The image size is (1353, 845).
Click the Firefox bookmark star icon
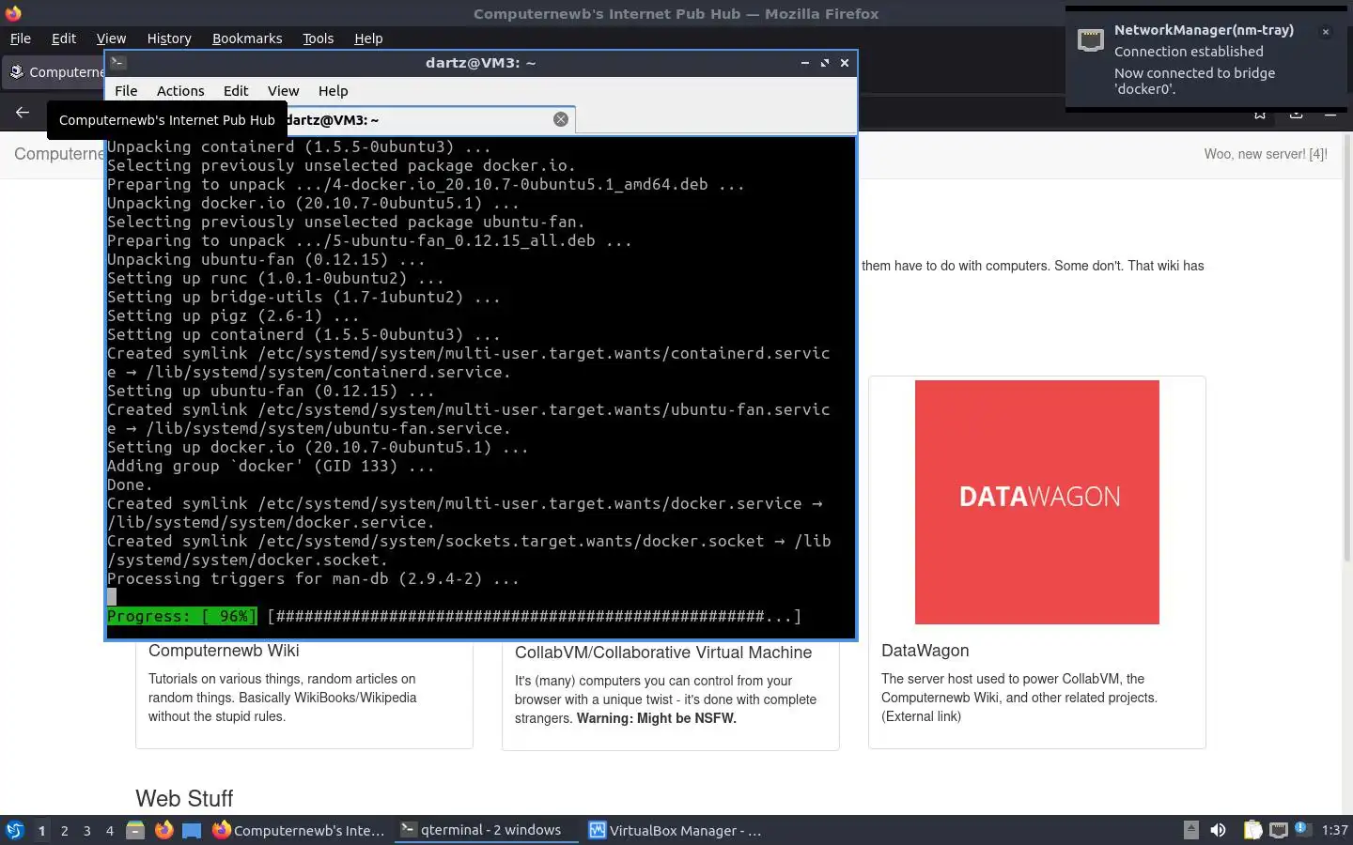click(1260, 115)
